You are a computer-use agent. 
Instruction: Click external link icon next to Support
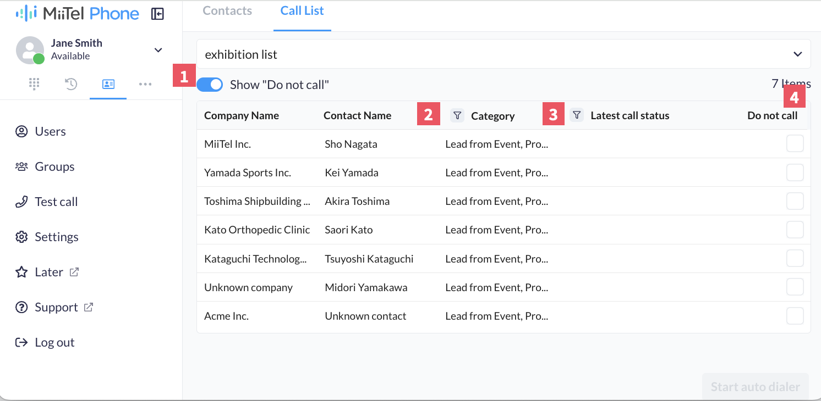89,307
